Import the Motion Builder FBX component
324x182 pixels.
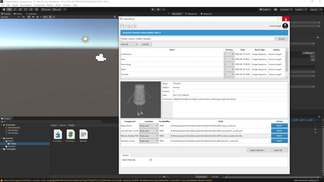tap(279, 136)
